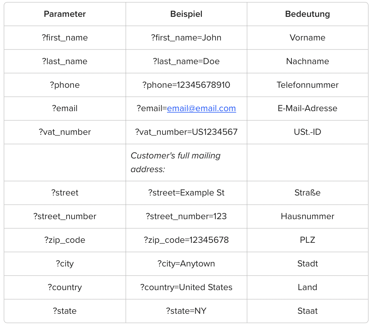Click the Parameter column header
The image size is (374, 326).
(65, 14)
